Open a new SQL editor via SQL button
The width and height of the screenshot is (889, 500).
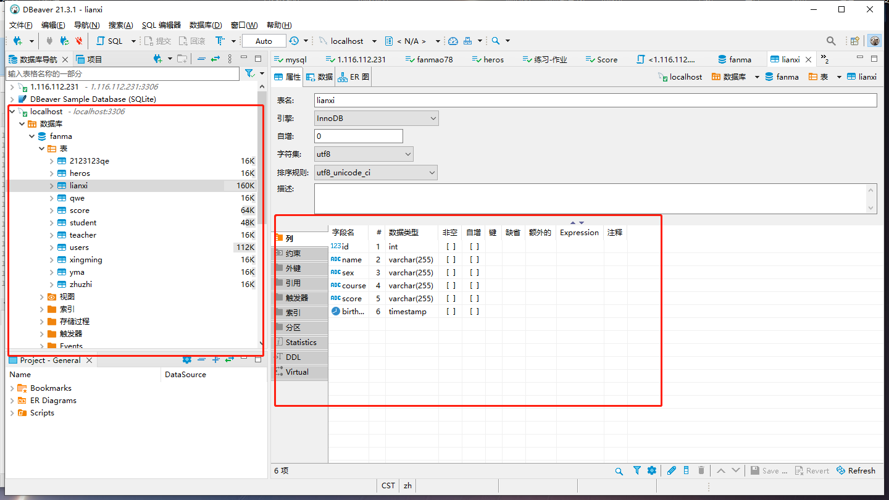pos(109,41)
